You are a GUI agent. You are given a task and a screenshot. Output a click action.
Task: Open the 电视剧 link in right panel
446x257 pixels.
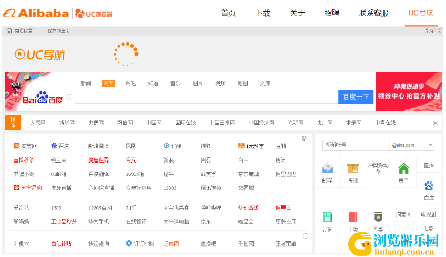coord(429,215)
